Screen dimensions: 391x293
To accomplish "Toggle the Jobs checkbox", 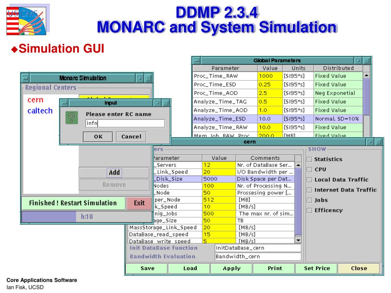I will 309,200.
